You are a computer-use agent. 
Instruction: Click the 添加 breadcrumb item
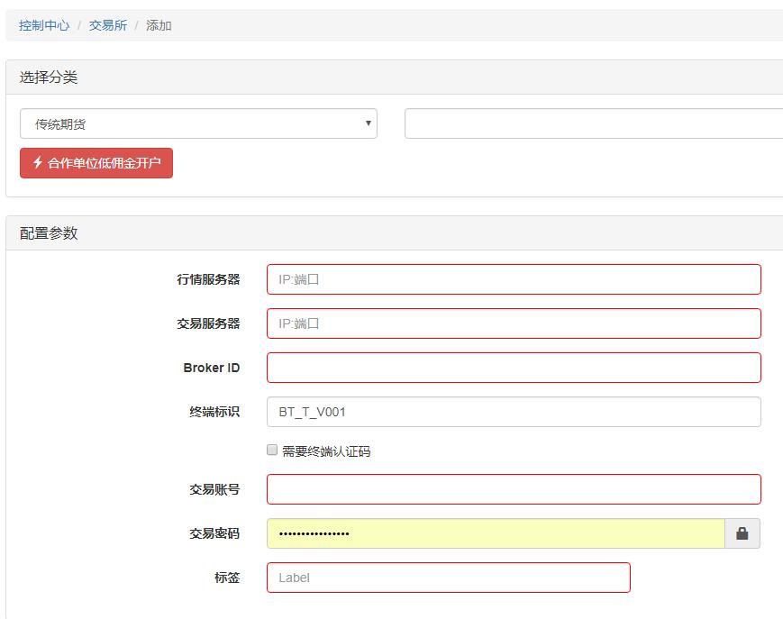159,25
